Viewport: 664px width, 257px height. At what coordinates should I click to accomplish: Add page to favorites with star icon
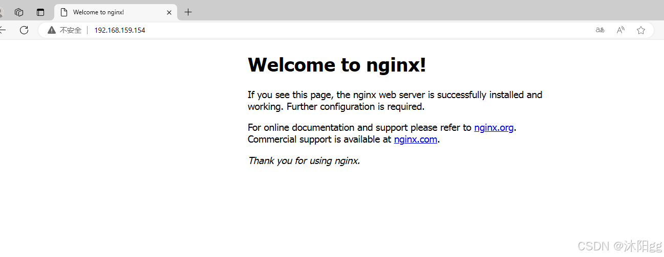pos(641,30)
